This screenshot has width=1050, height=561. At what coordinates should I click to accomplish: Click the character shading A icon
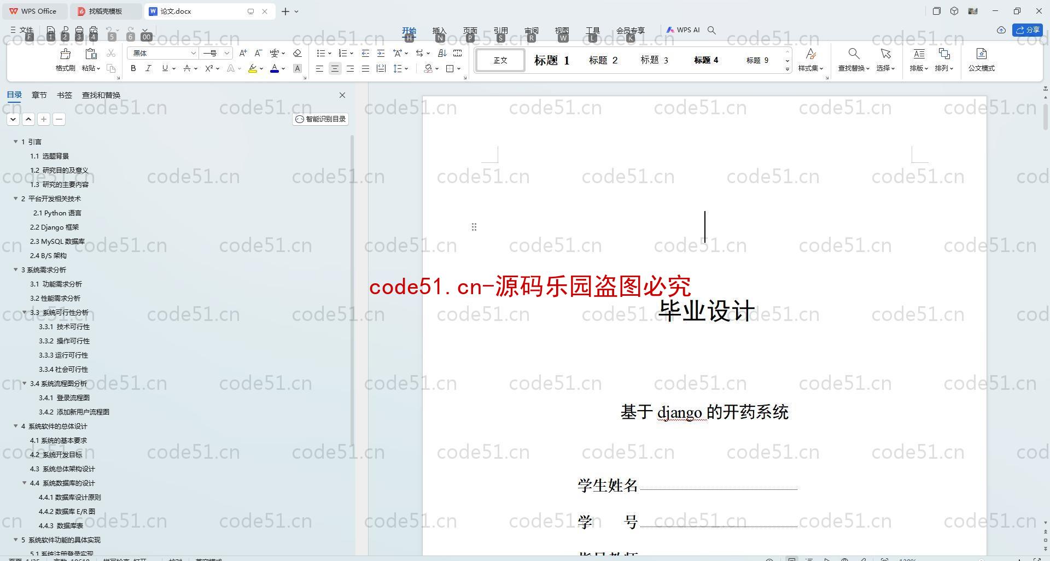pos(297,68)
